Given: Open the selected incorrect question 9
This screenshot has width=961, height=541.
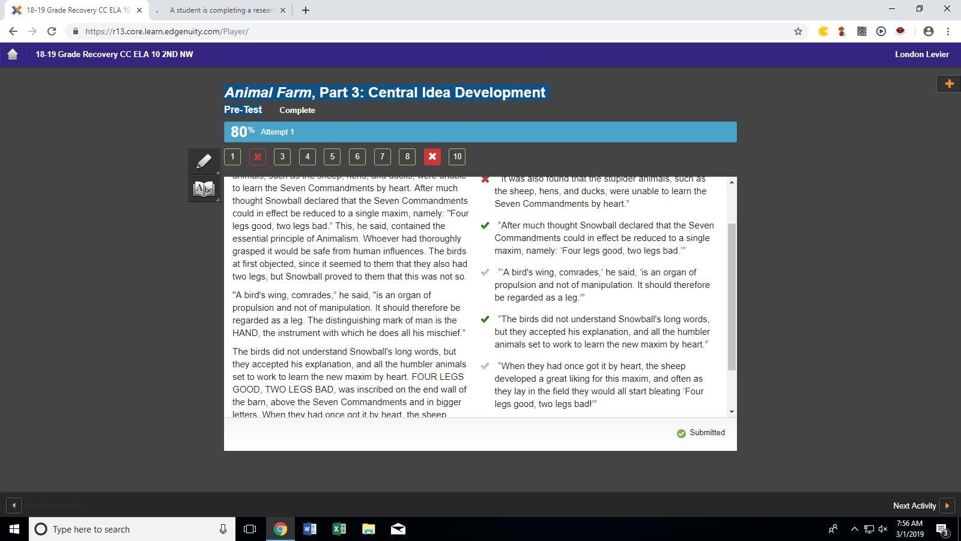Looking at the screenshot, I should (432, 157).
